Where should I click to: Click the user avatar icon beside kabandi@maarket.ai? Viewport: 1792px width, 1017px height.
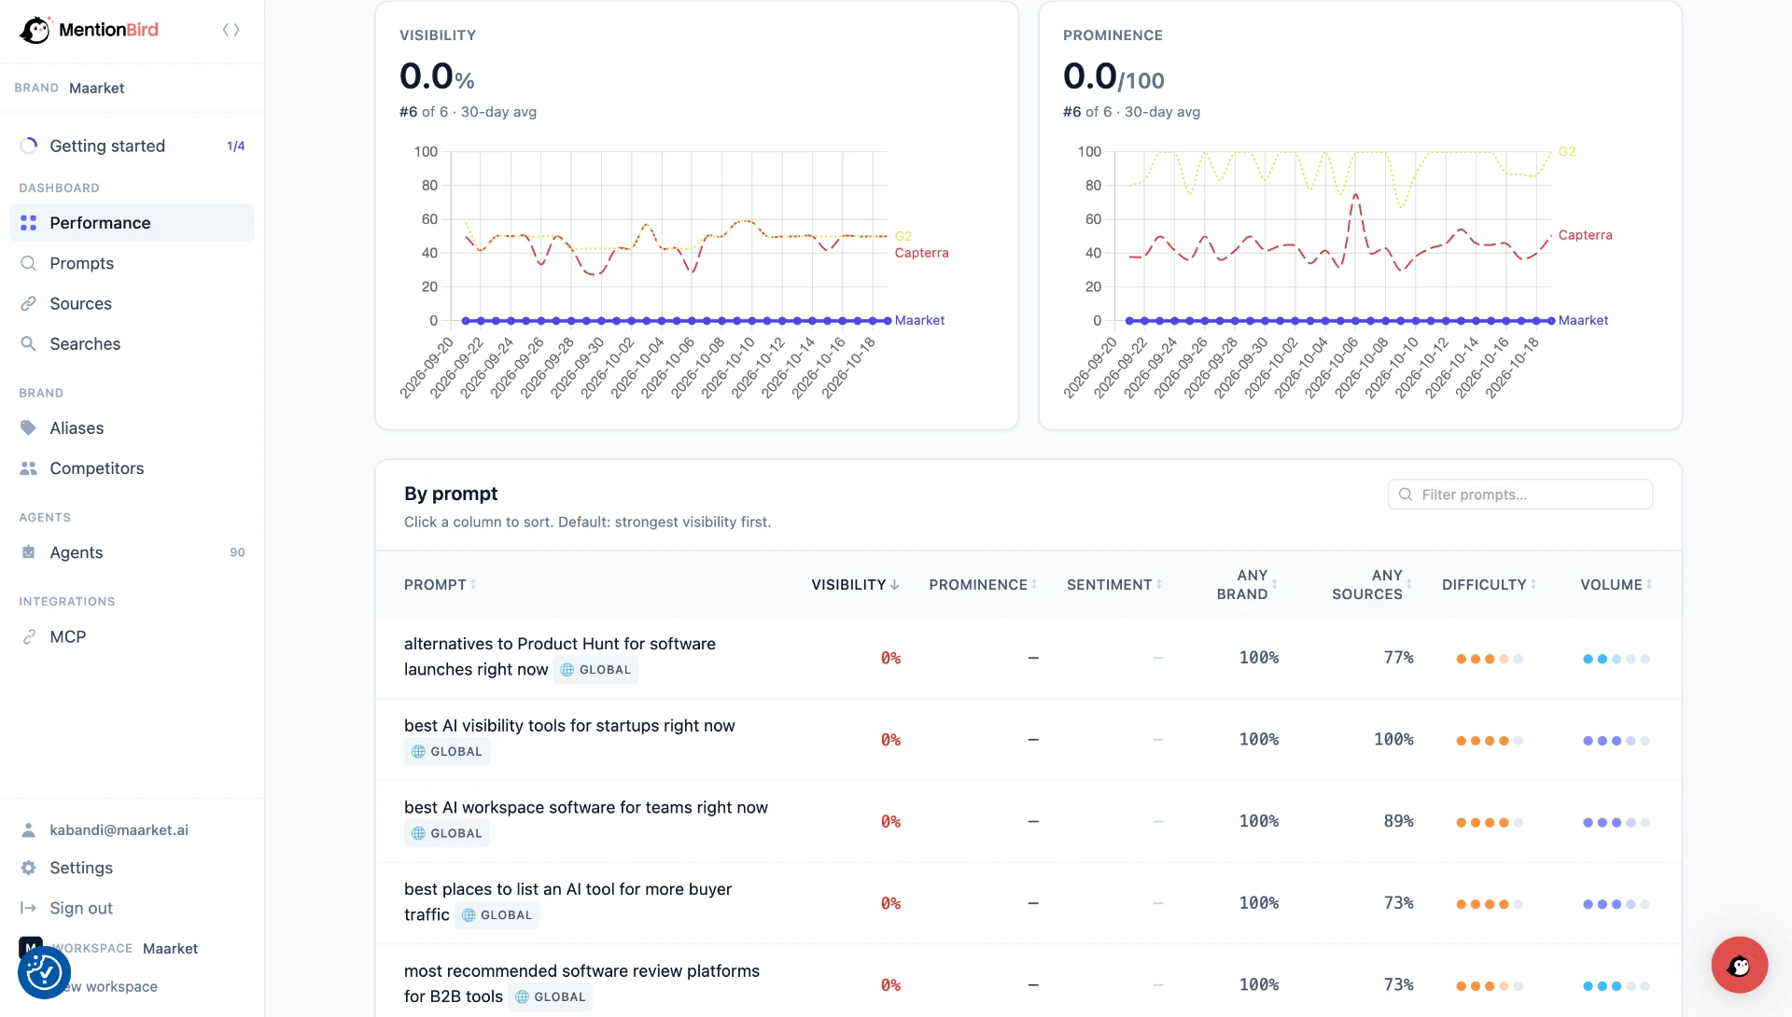pos(29,829)
